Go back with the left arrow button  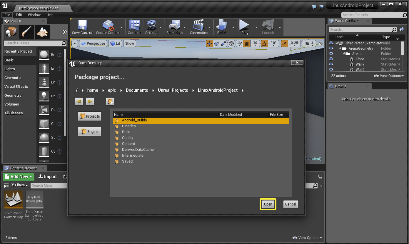click(79, 101)
